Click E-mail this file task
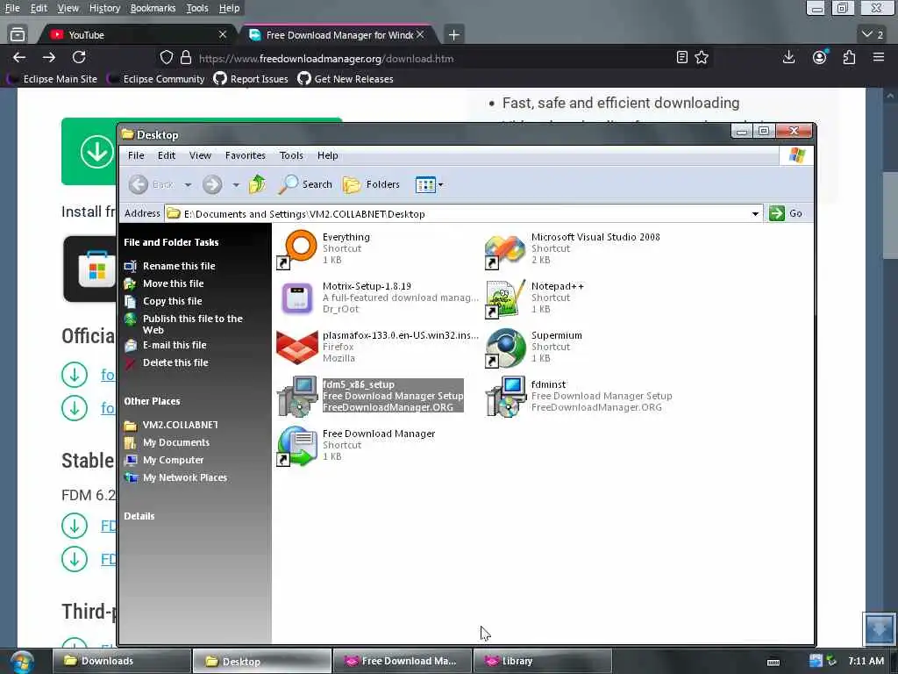 [x=175, y=345]
